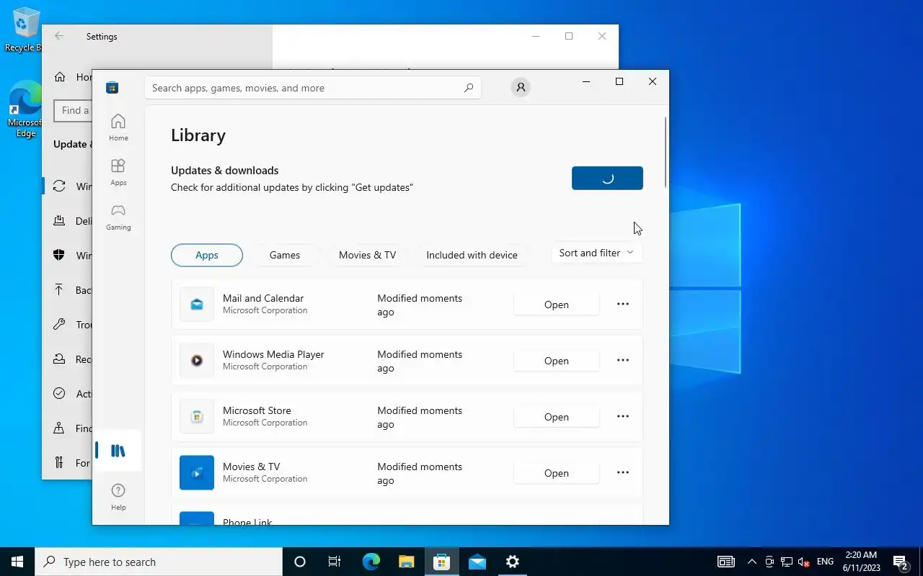Select Delivery Optimization icon in Settings
This screenshot has height=576, width=923.
(x=59, y=221)
